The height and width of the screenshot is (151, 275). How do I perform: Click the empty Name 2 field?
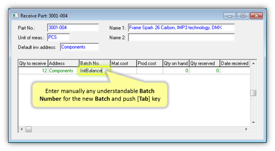point(181,38)
